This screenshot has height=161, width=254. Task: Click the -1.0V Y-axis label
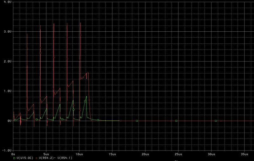coord(6,151)
